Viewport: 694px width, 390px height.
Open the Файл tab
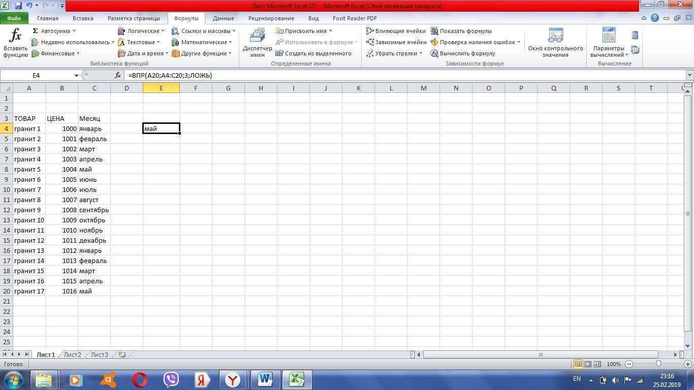click(x=14, y=18)
